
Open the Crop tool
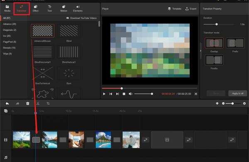click(x=48, y=104)
